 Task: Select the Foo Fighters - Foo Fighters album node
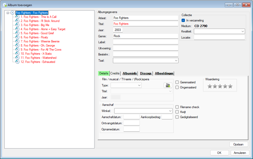click(32, 13)
